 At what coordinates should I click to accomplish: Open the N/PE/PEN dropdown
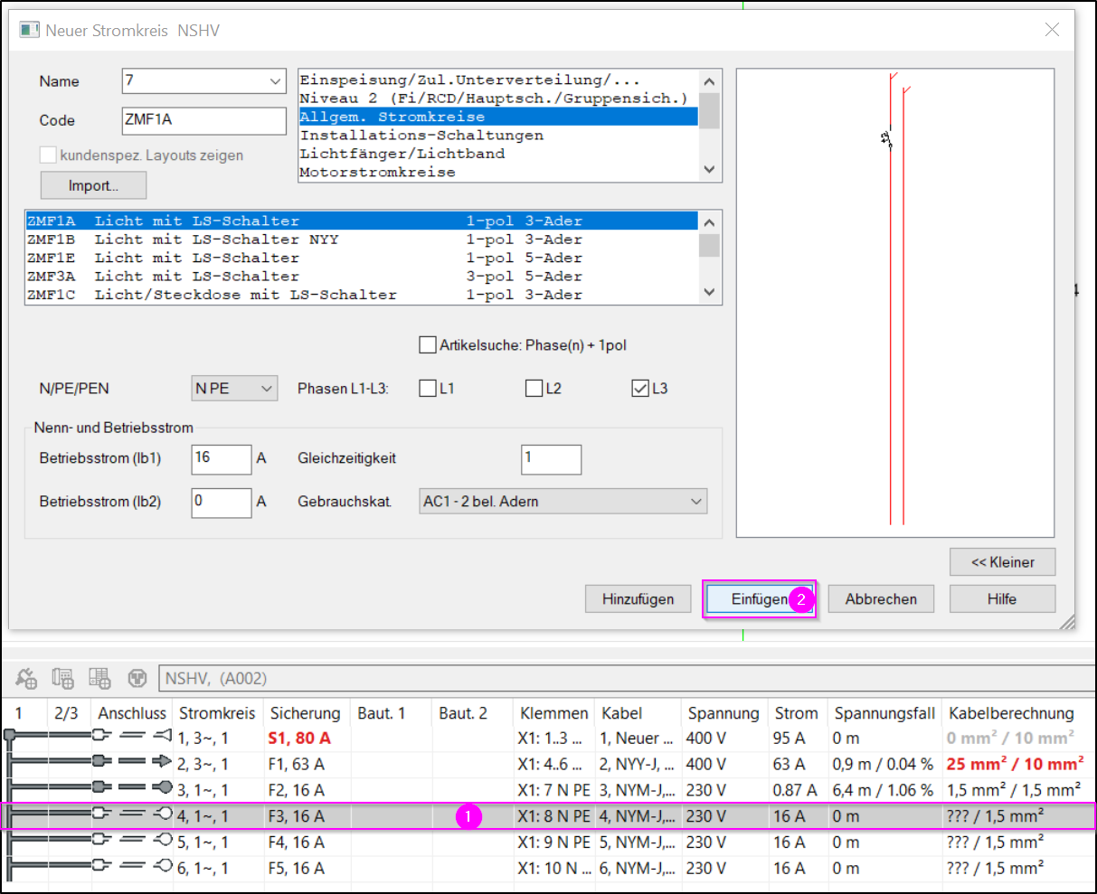pos(234,388)
